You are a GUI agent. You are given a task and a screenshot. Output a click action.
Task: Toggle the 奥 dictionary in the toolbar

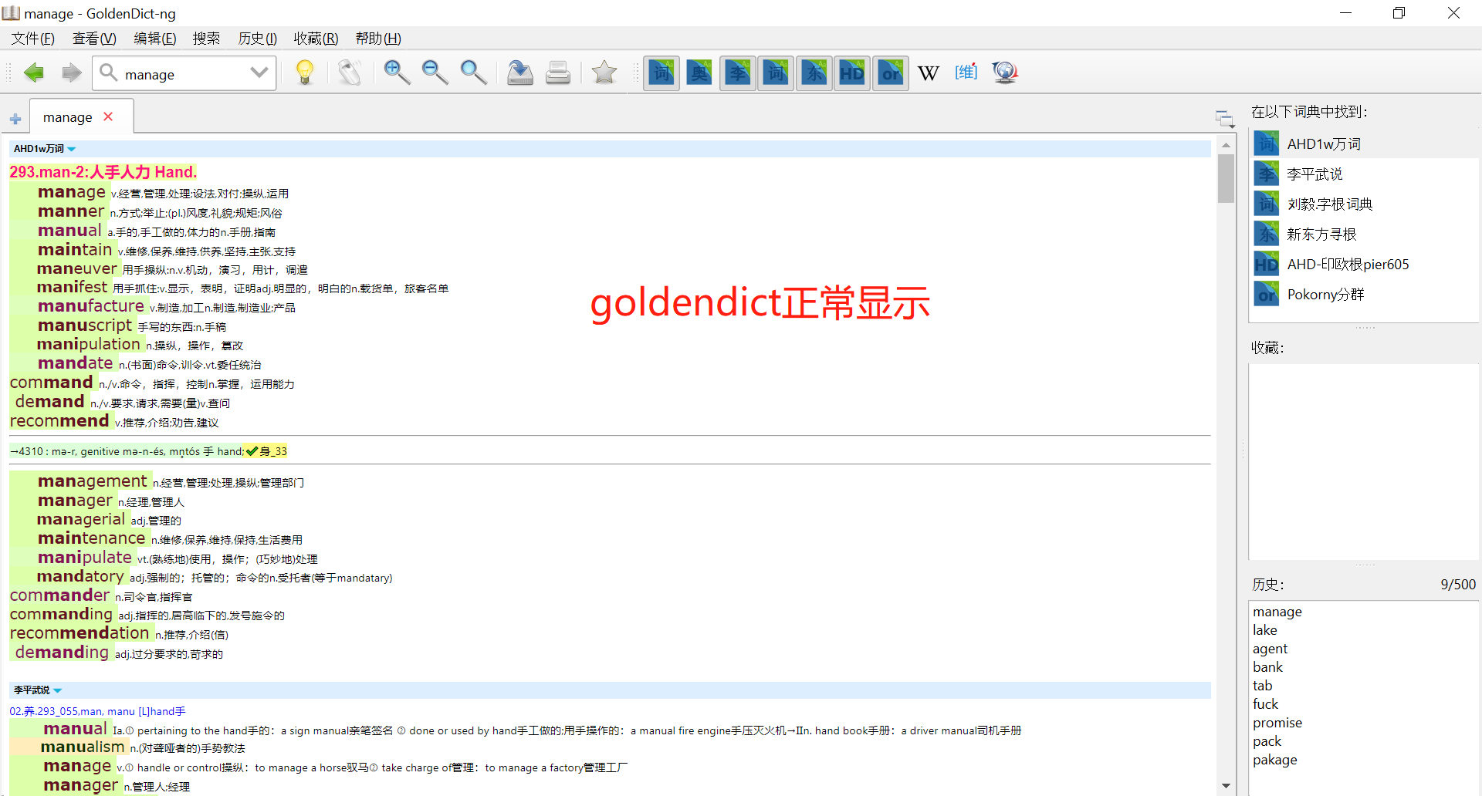(699, 73)
